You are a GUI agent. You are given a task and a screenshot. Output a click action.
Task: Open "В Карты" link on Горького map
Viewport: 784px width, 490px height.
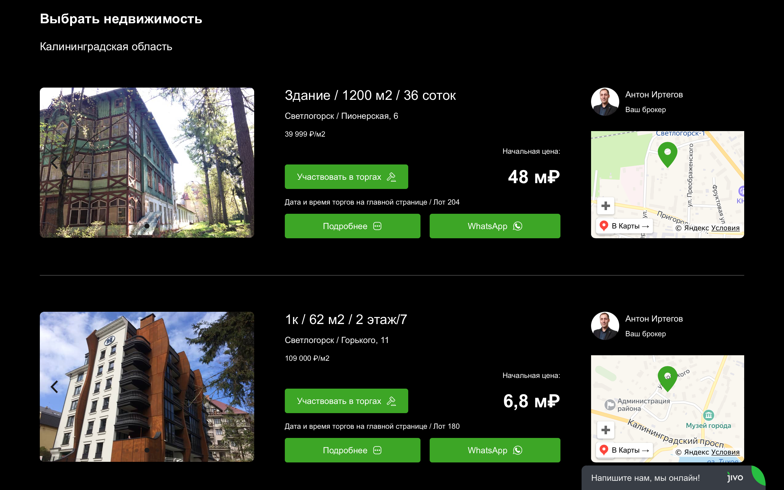(624, 450)
